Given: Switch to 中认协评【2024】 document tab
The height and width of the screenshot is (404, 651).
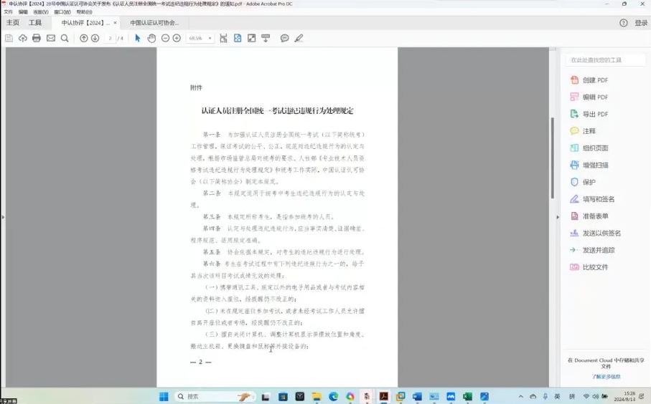Looking at the screenshot, I should 85,23.
